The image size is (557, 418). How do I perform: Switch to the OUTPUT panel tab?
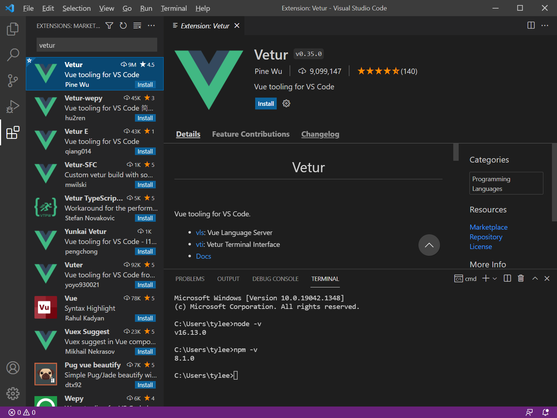228,279
